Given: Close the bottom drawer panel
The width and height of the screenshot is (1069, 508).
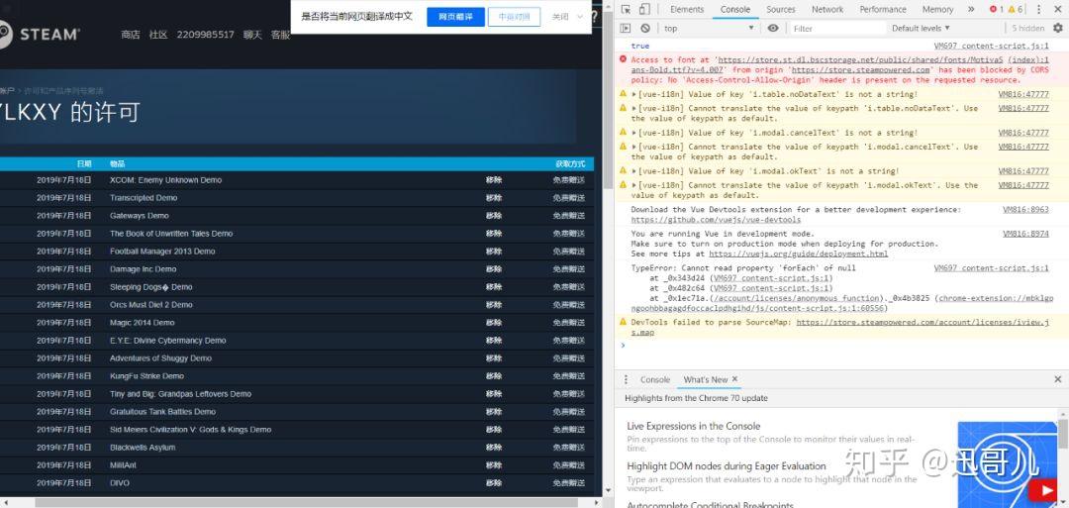Looking at the screenshot, I should pos(1057,379).
